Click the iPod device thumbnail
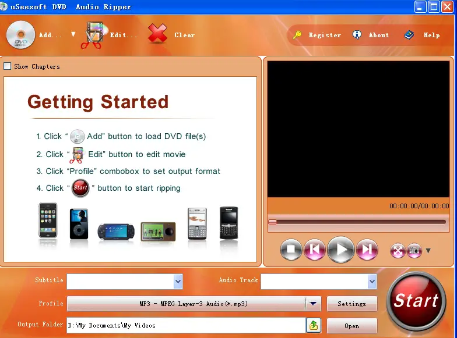Viewport: 457px width, 338px height. (x=79, y=224)
